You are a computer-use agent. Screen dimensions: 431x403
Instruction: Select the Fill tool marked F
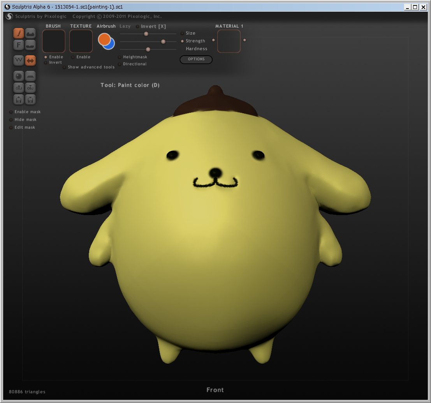(x=19, y=45)
